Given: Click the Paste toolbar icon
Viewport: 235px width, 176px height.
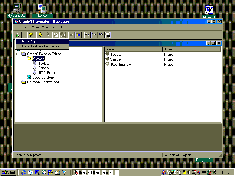Looking at the screenshot, I should point(63,35).
